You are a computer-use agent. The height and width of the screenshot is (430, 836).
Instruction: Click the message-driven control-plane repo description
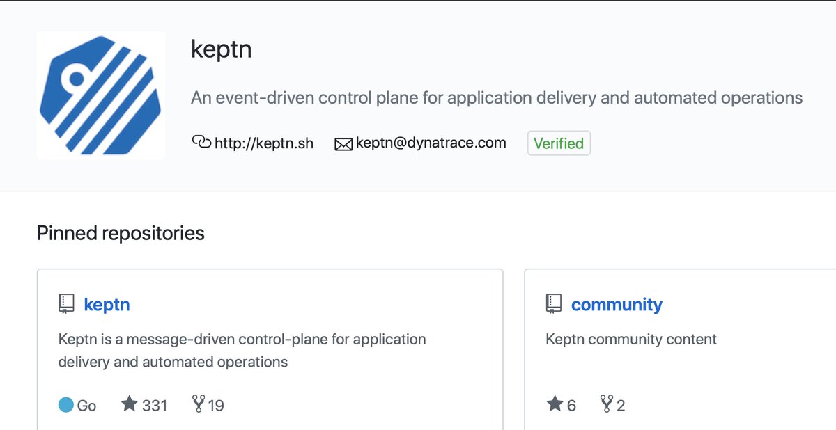[x=242, y=351]
